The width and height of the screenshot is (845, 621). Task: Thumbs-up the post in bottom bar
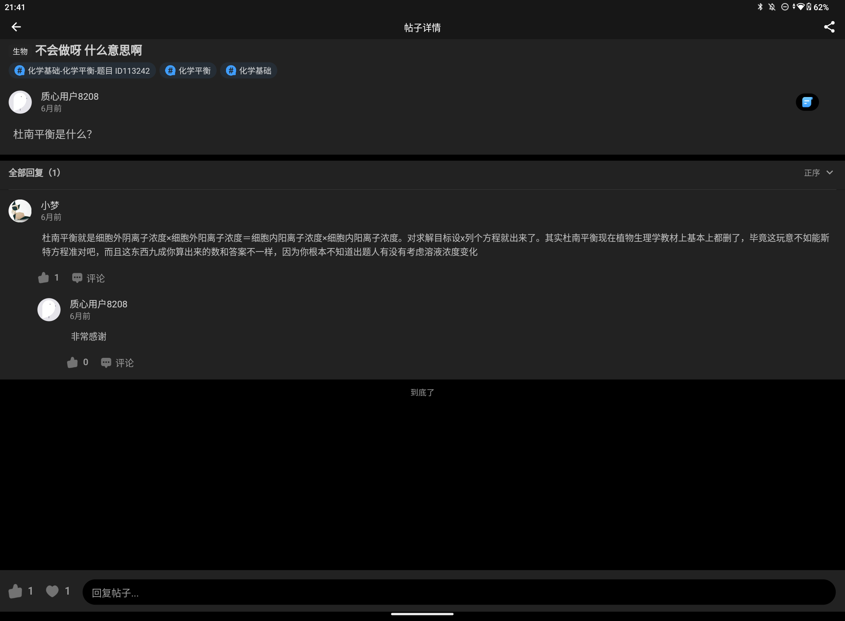coord(16,591)
